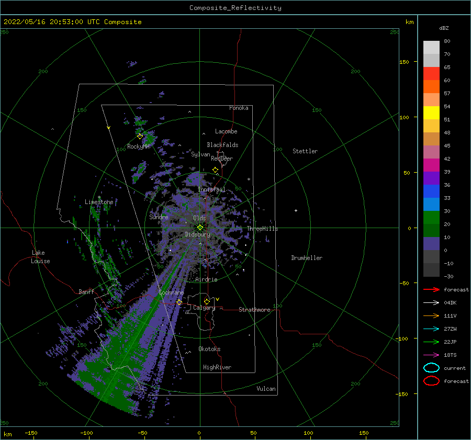
Task: Click the Cochrane label
Action: tap(171, 292)
